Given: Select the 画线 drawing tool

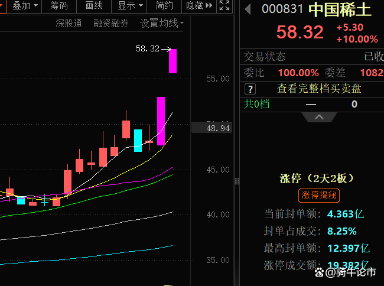Looking at the screenshot, I should pyautogui.click(x=94, y=5).
